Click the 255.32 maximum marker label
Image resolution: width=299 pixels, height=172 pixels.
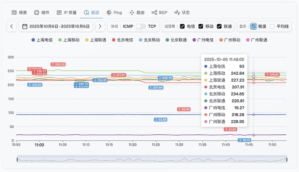click(58, 64)
